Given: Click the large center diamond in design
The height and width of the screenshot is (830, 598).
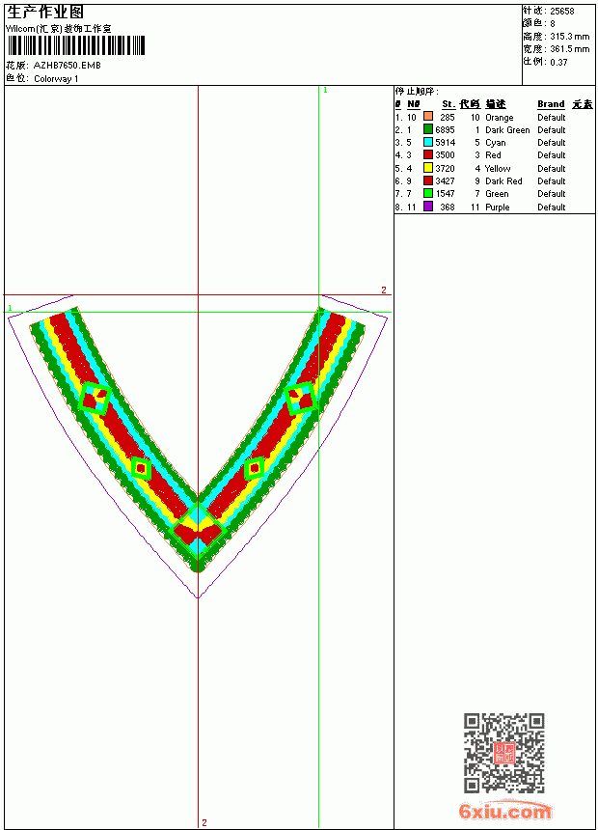Looking at the screenshot, I should [198, 530].
